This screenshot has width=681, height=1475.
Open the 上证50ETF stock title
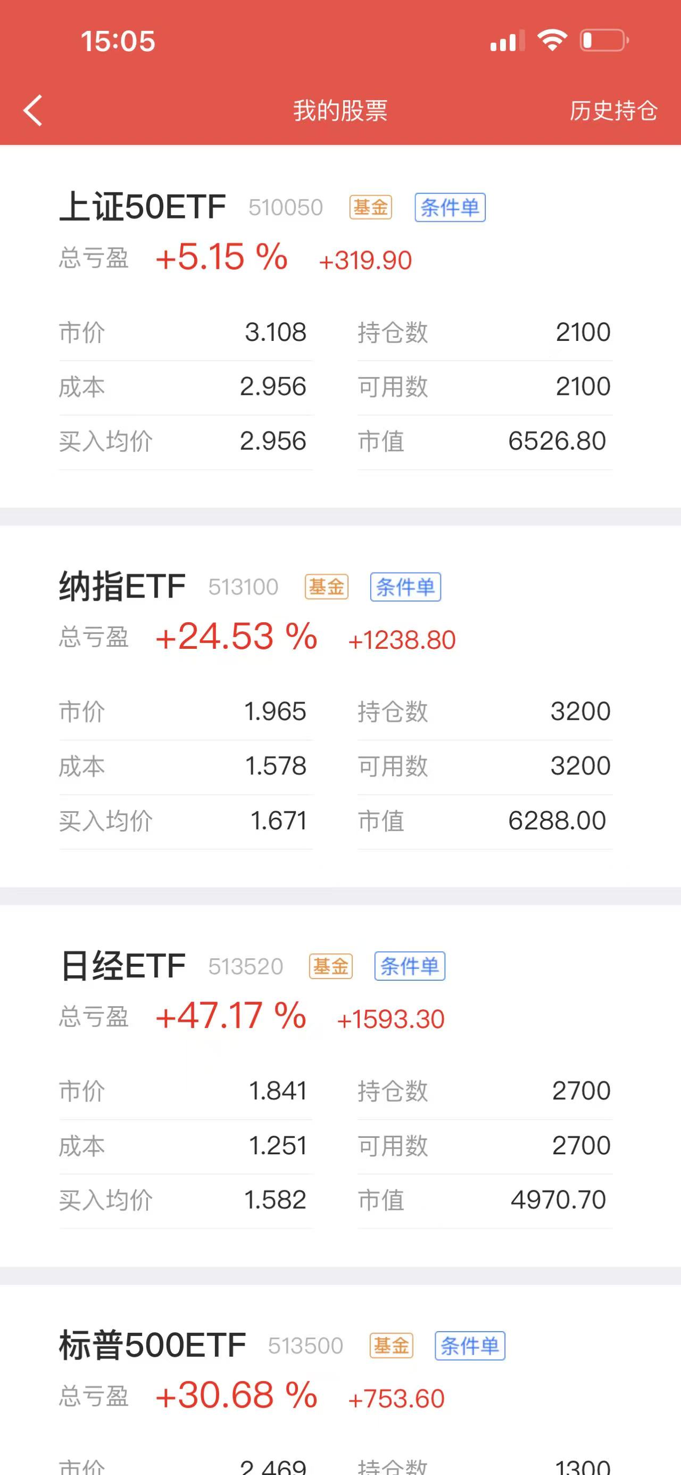click(x=143, y=207)
